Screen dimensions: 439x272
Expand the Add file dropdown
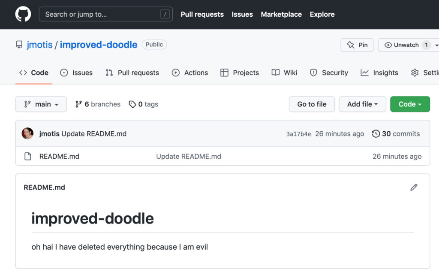362,104
